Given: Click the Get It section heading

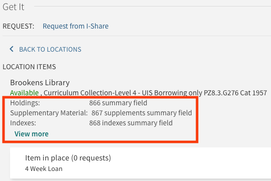Looking at the screenshot, I should tap(14, 7).
